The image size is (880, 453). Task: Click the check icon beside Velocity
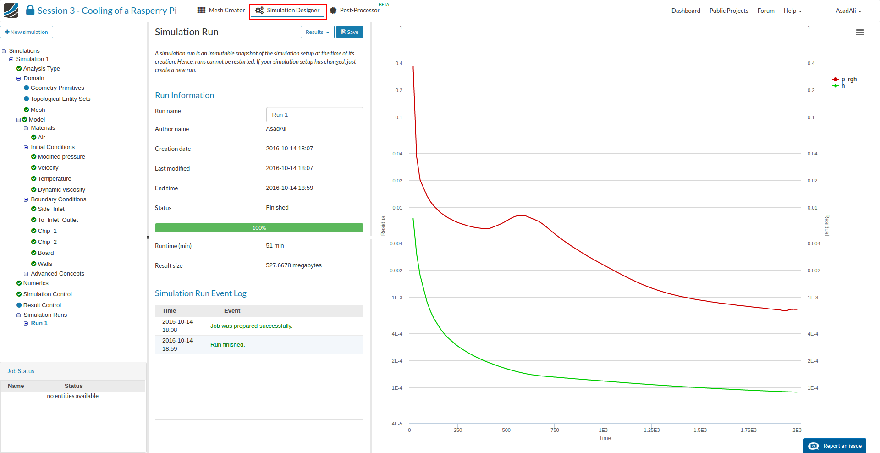(x=34, y=168)
